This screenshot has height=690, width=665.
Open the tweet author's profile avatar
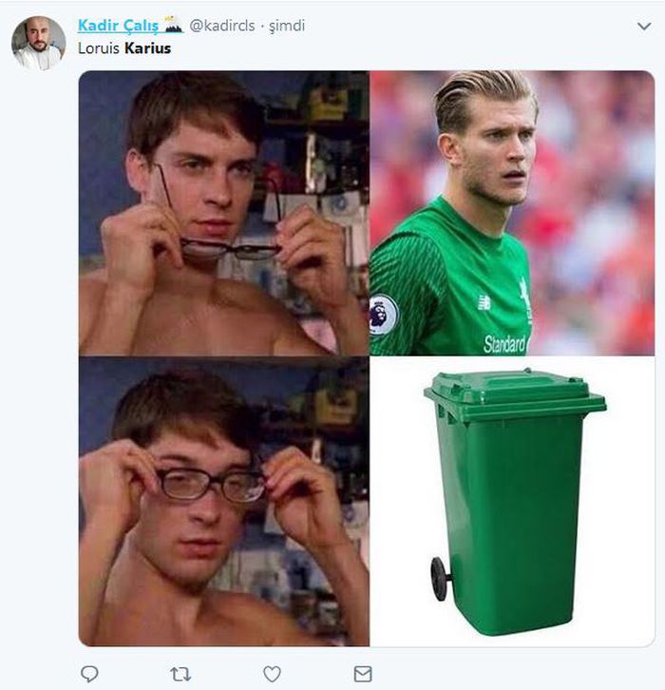click(38, 43)
